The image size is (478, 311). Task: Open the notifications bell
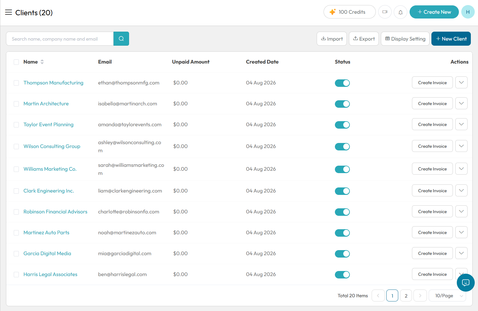(400, 12)
